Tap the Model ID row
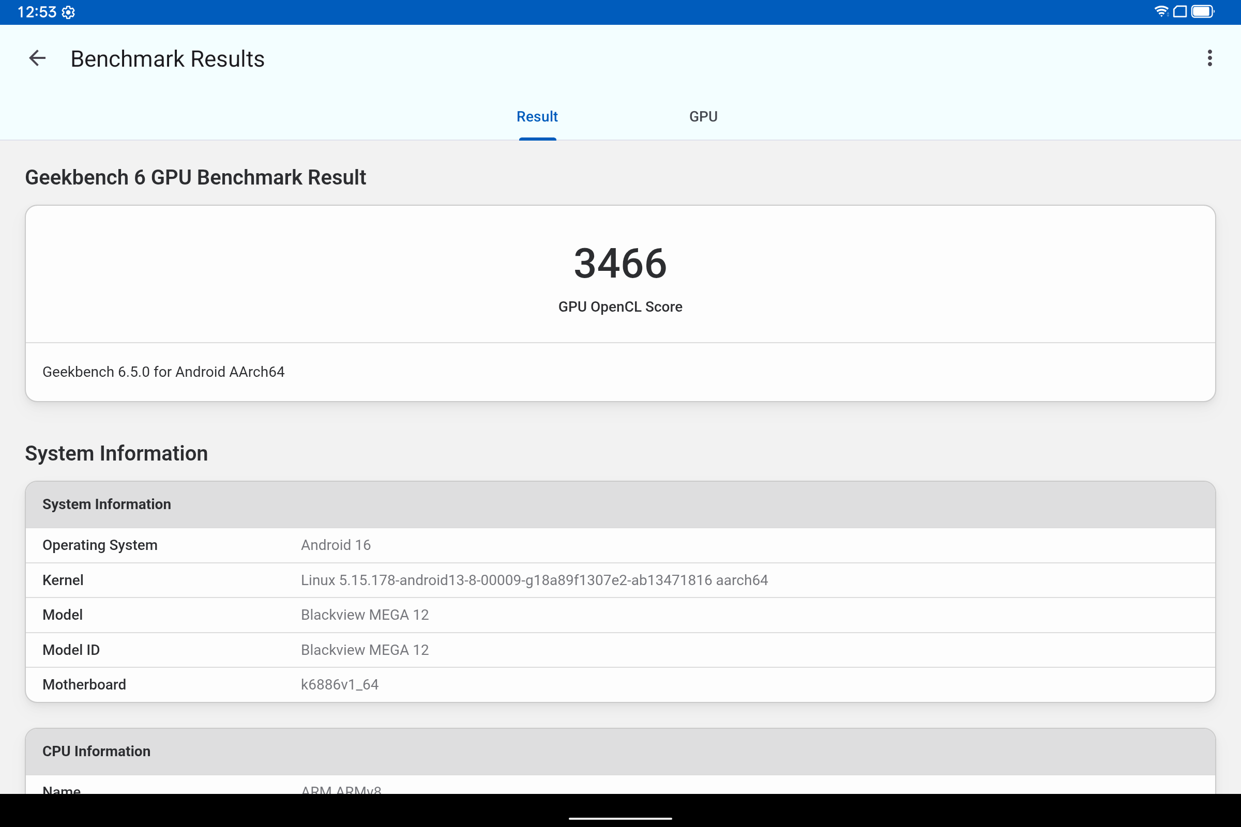 pyautogui.click(x=620, y=650)
